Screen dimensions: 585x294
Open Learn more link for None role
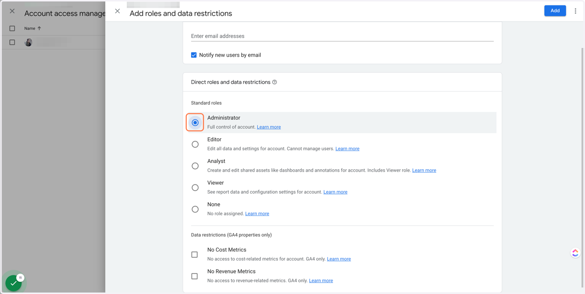(257, 214)
